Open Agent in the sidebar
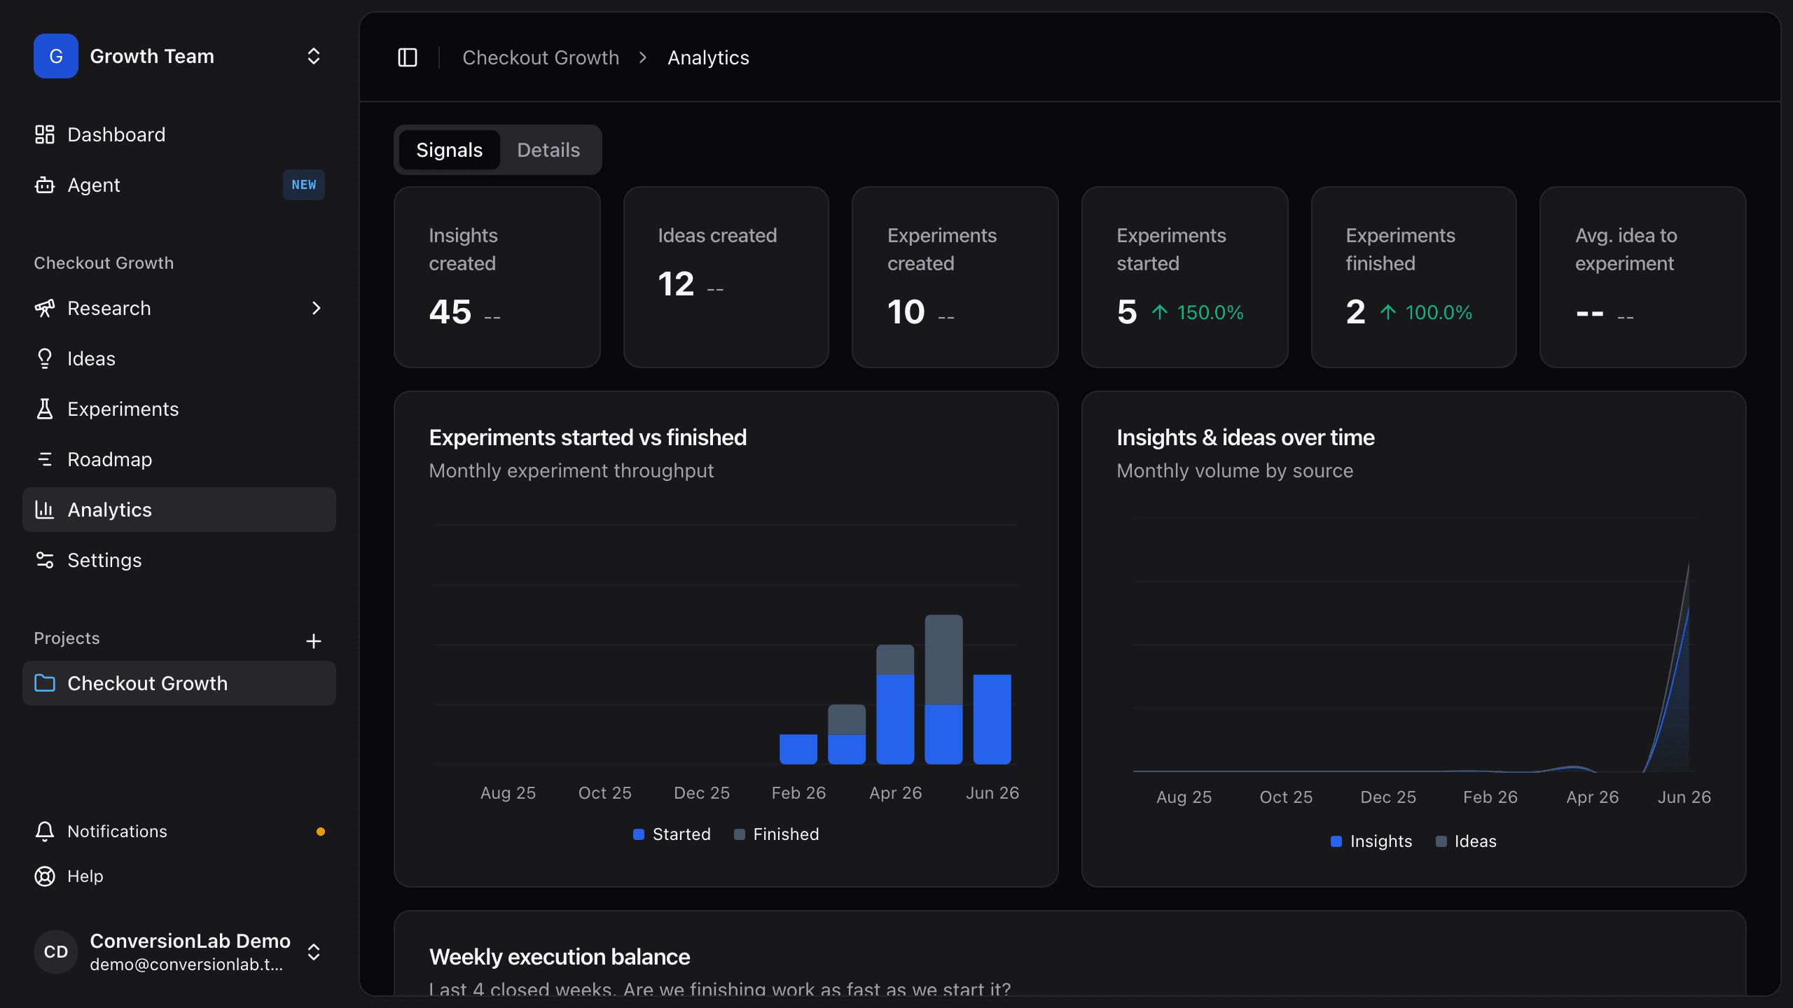 (x=179, y=185)
